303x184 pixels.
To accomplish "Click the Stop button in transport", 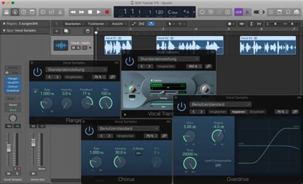I will (90, 12).
